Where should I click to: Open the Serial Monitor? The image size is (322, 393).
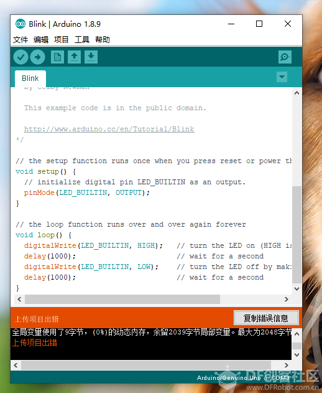click(x=285, y=57)
